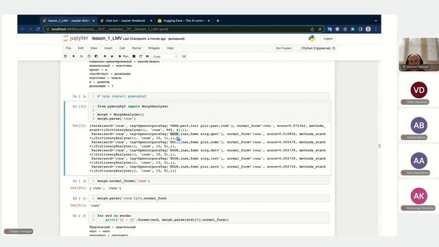The width and height of the screenshot is (439, 247).
Task: Select the VD participant avatar
Action: [419, 90]
